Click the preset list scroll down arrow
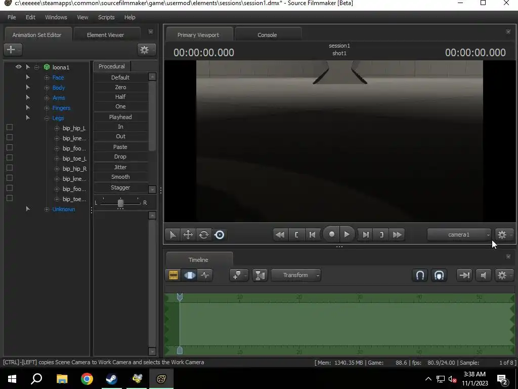 click(152, 189)
